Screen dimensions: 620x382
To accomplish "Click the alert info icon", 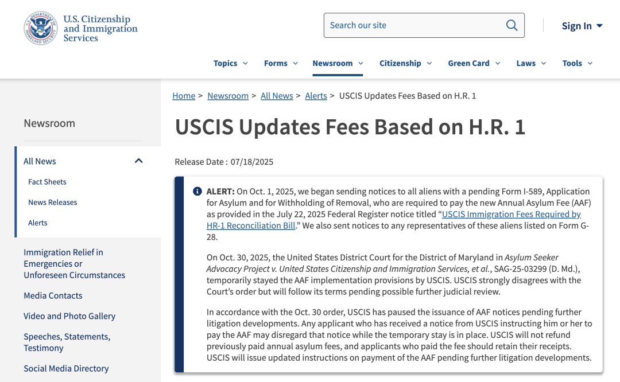I will [x=197, y=192].
